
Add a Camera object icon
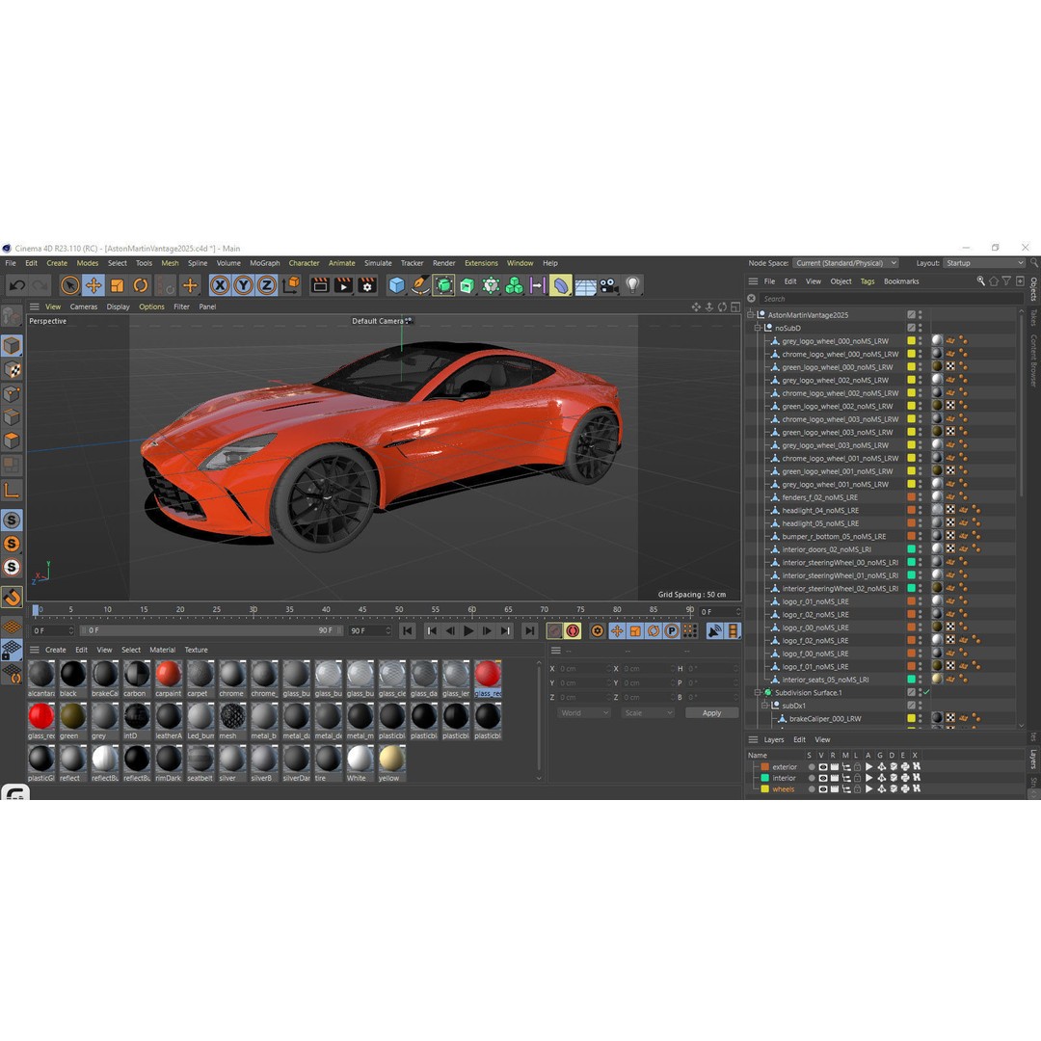click(x=608, y=285)
